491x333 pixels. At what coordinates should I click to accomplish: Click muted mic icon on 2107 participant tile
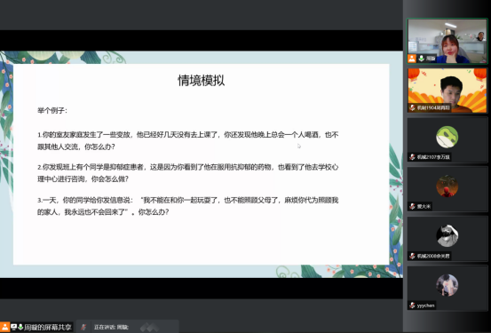tap(412, 157)
